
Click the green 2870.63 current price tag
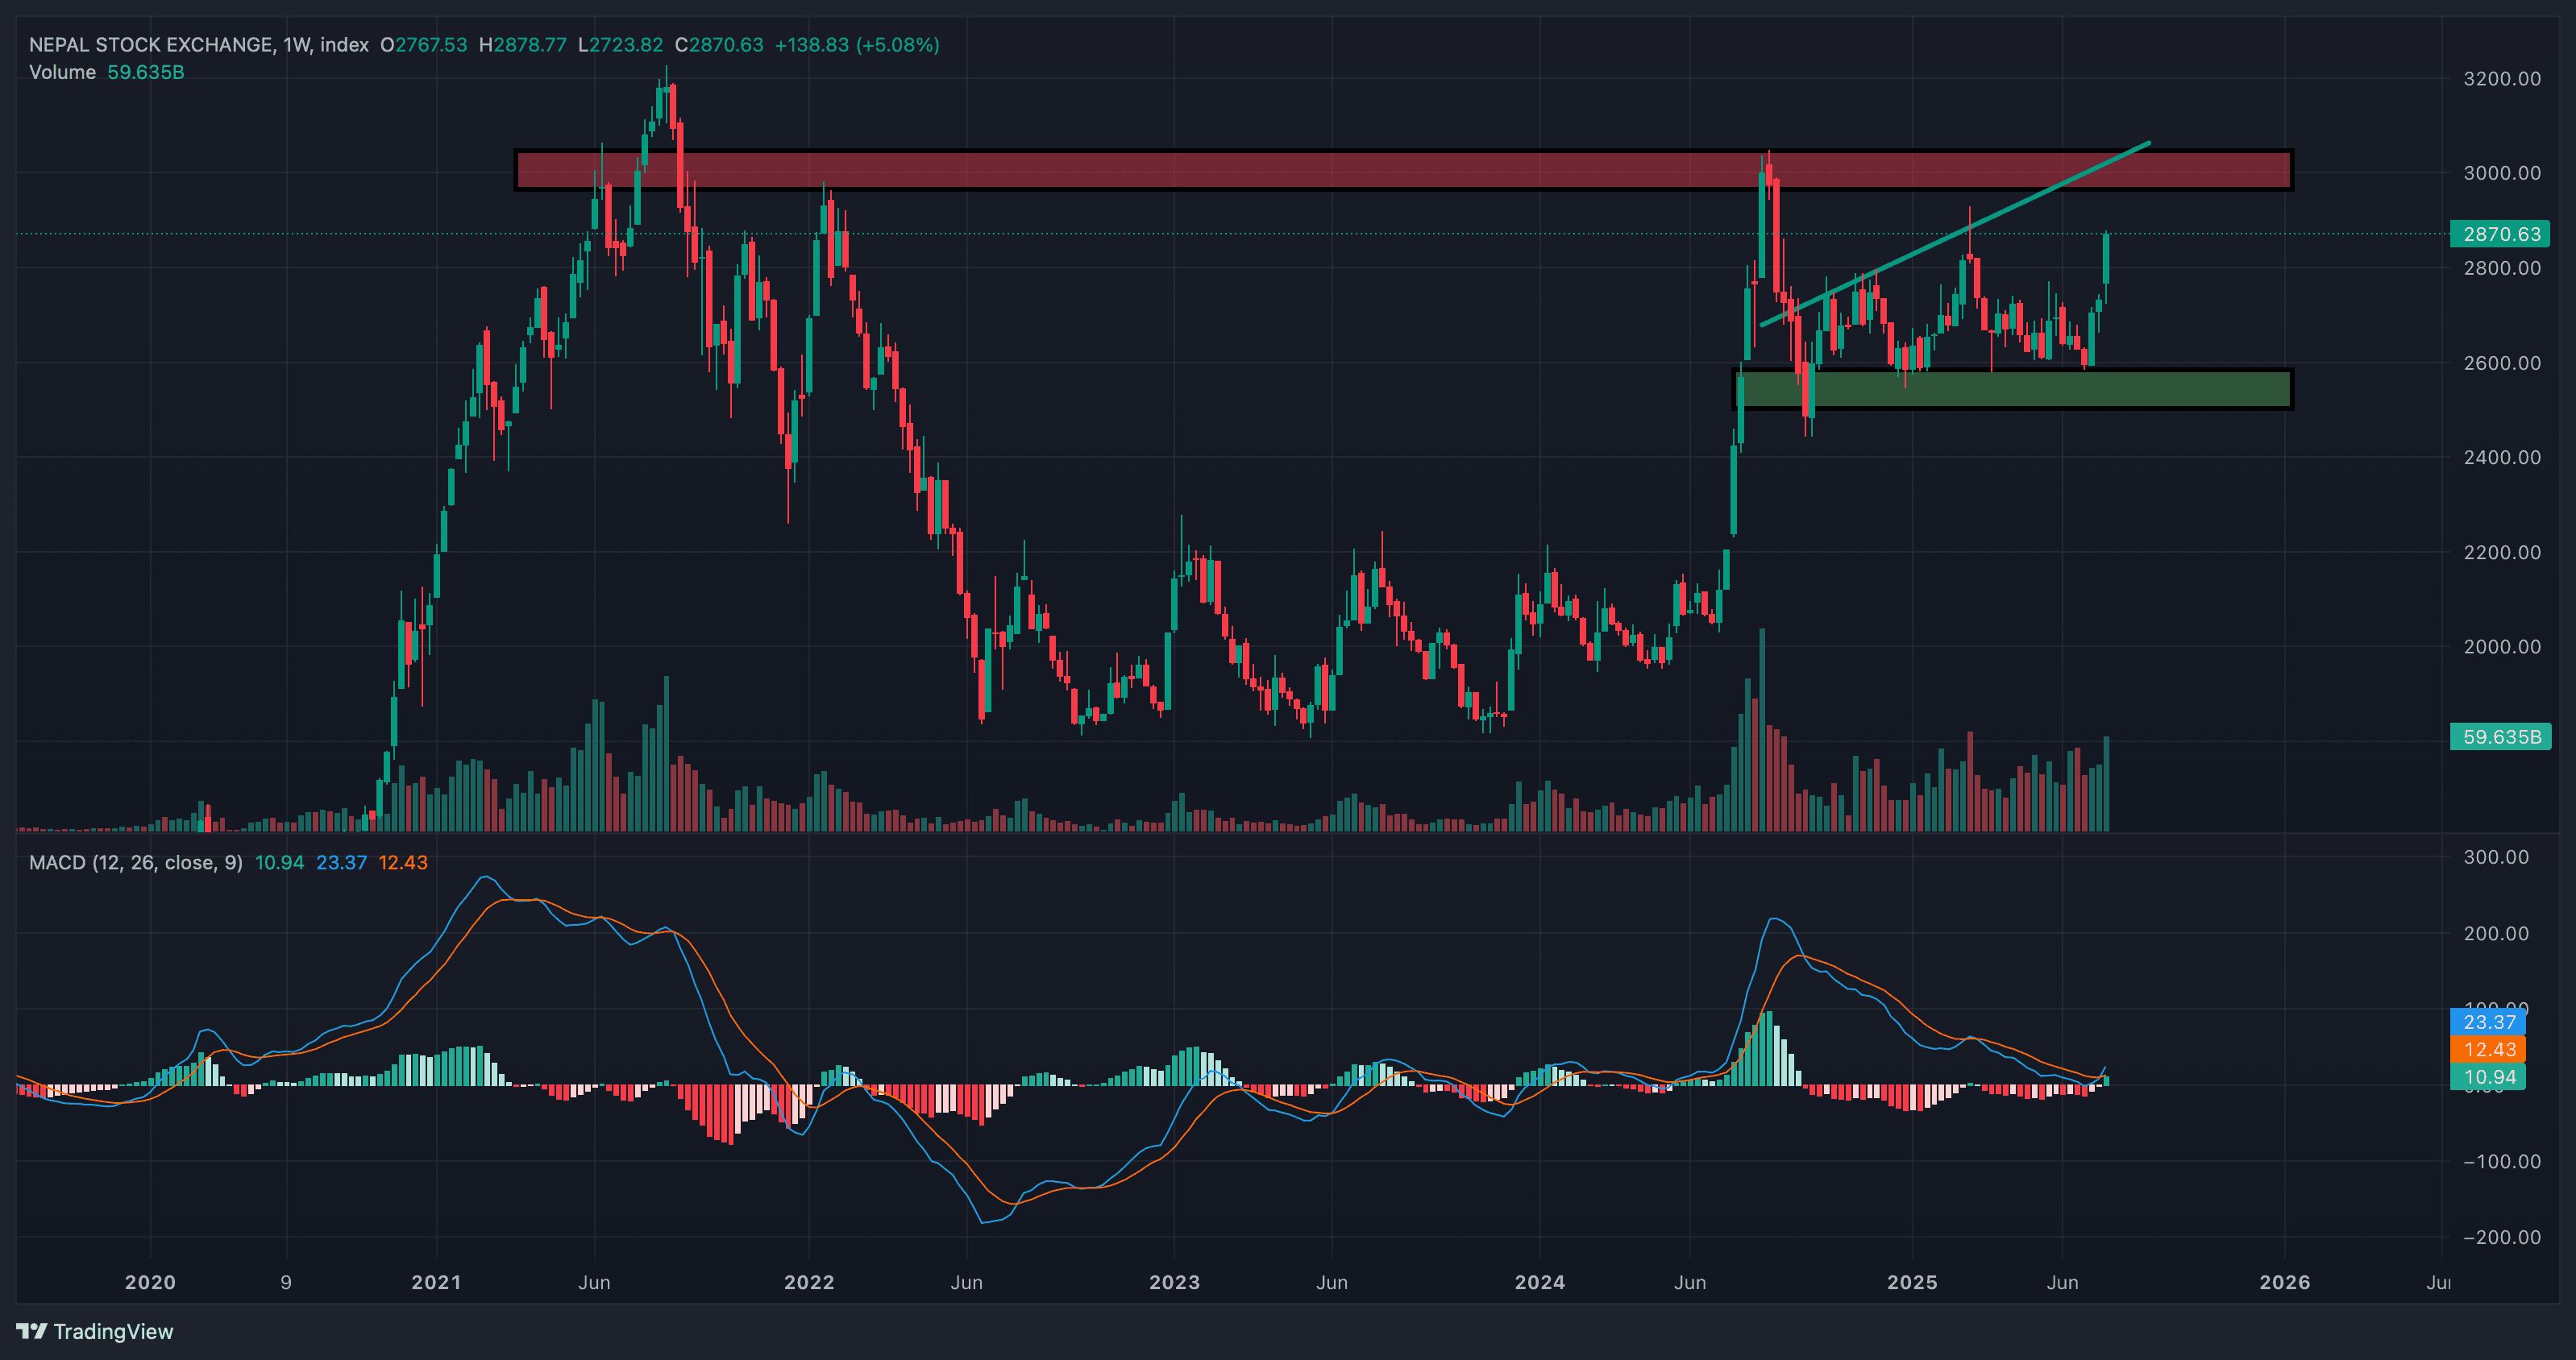[x=2499, y=234]
